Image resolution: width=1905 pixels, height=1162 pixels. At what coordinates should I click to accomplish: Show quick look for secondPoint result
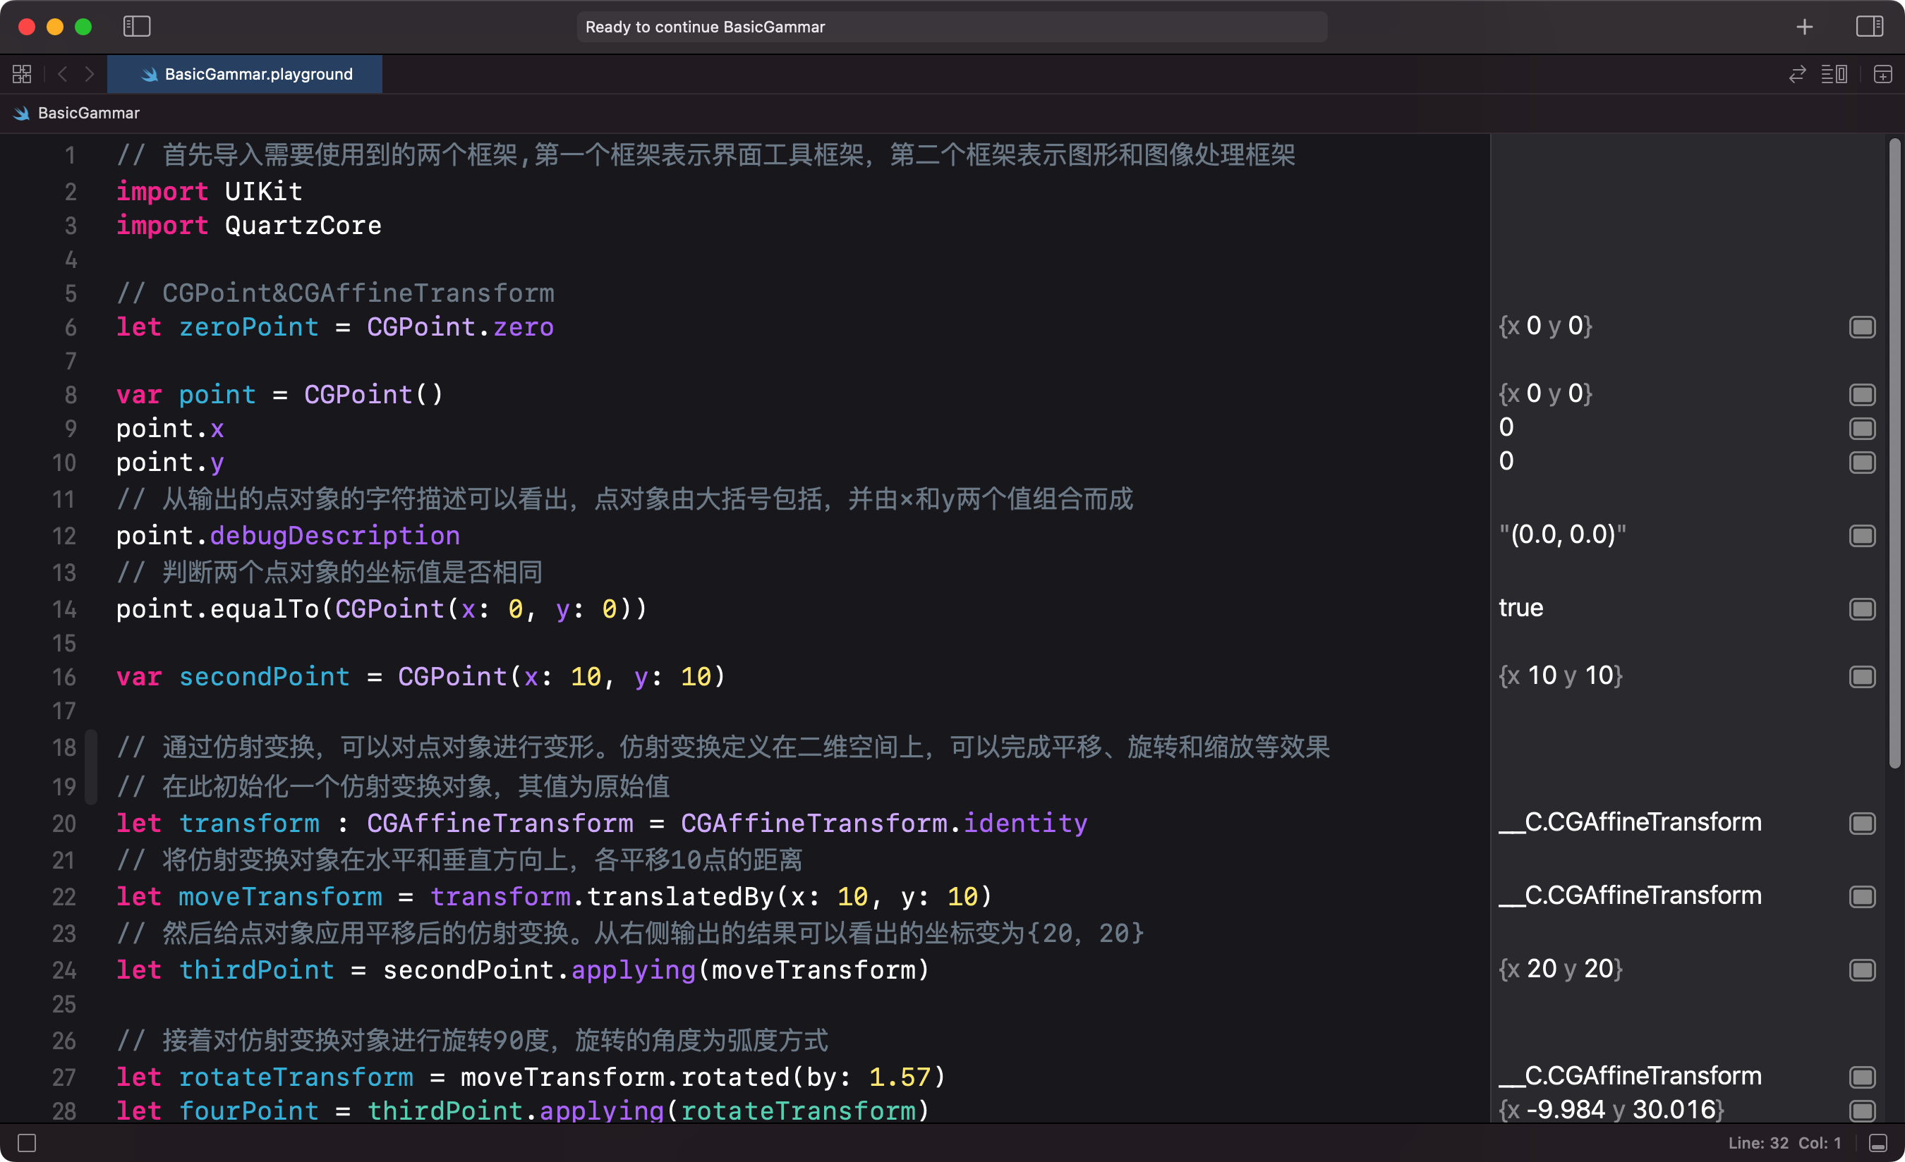click(x=1862, y=677)
